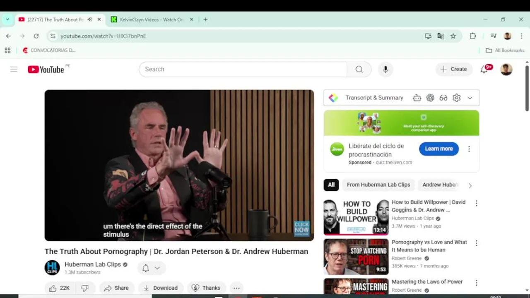
Task: Open Transcript & Summary settings gear
Action: tap(457, 98)
